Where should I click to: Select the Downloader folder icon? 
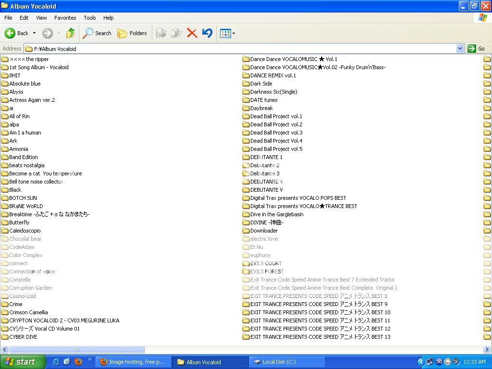246,230
